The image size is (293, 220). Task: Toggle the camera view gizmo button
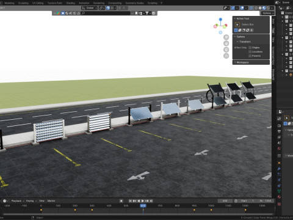pyautogui.click(x=226, y=50)
